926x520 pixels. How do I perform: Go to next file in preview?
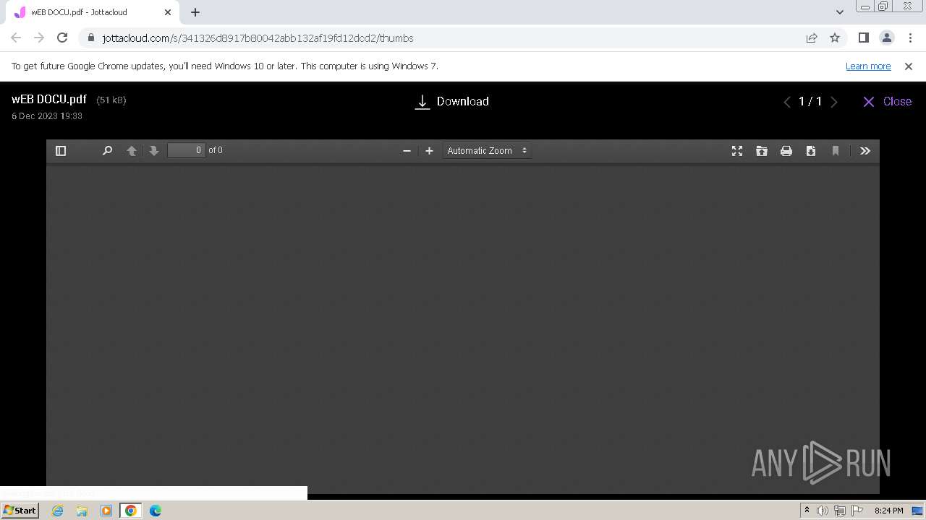tap(834, 102)
